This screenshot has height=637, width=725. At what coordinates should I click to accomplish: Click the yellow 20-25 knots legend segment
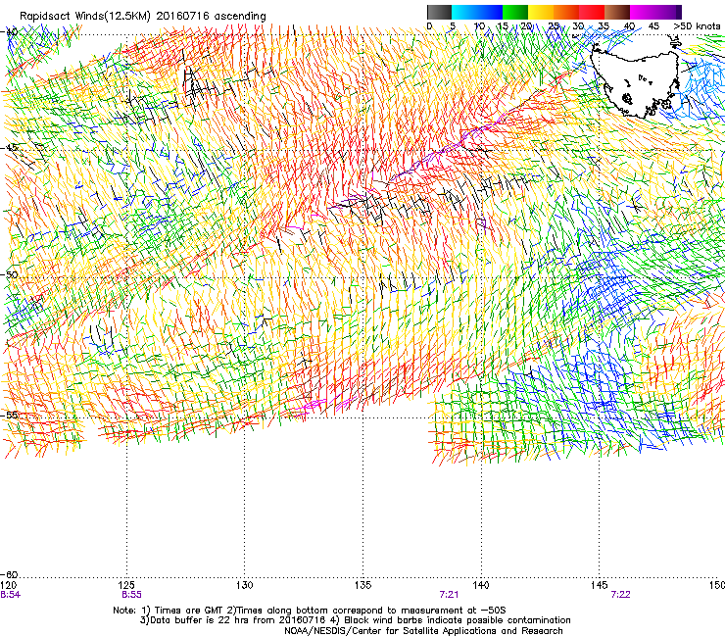pos(541,12)
